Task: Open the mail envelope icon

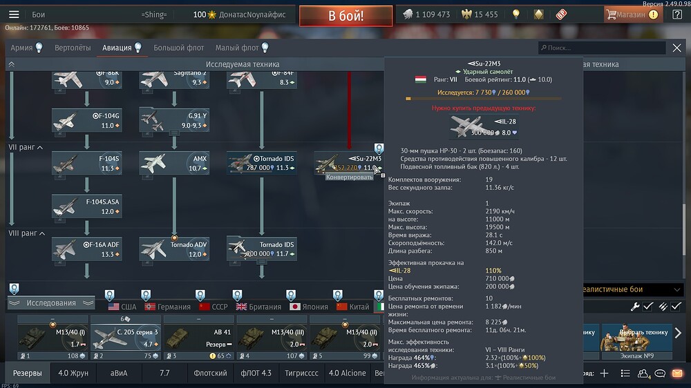Action: [677, 374]
